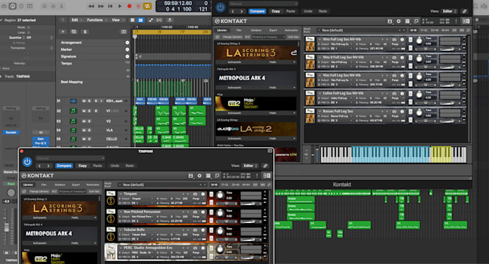Expand the Region inspector disclosure triangle
Image resolution: width=489 pixels, height=264 pixels.
point(1,20)
